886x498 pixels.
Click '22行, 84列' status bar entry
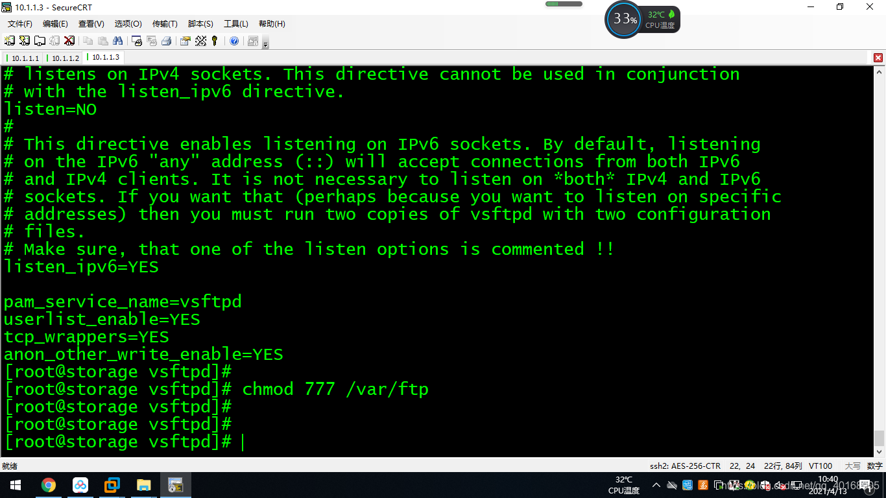pos(783,466)
